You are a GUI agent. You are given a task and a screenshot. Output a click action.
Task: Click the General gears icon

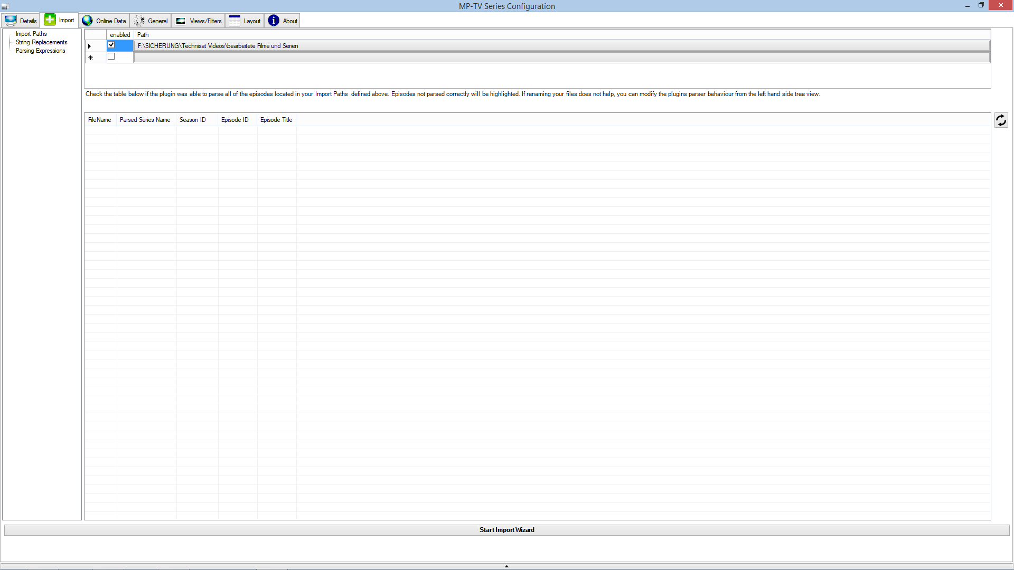pos(139,21)
